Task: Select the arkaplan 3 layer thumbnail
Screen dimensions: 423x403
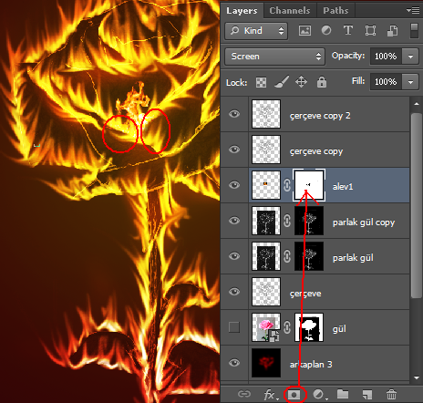Action: (266, 363)
